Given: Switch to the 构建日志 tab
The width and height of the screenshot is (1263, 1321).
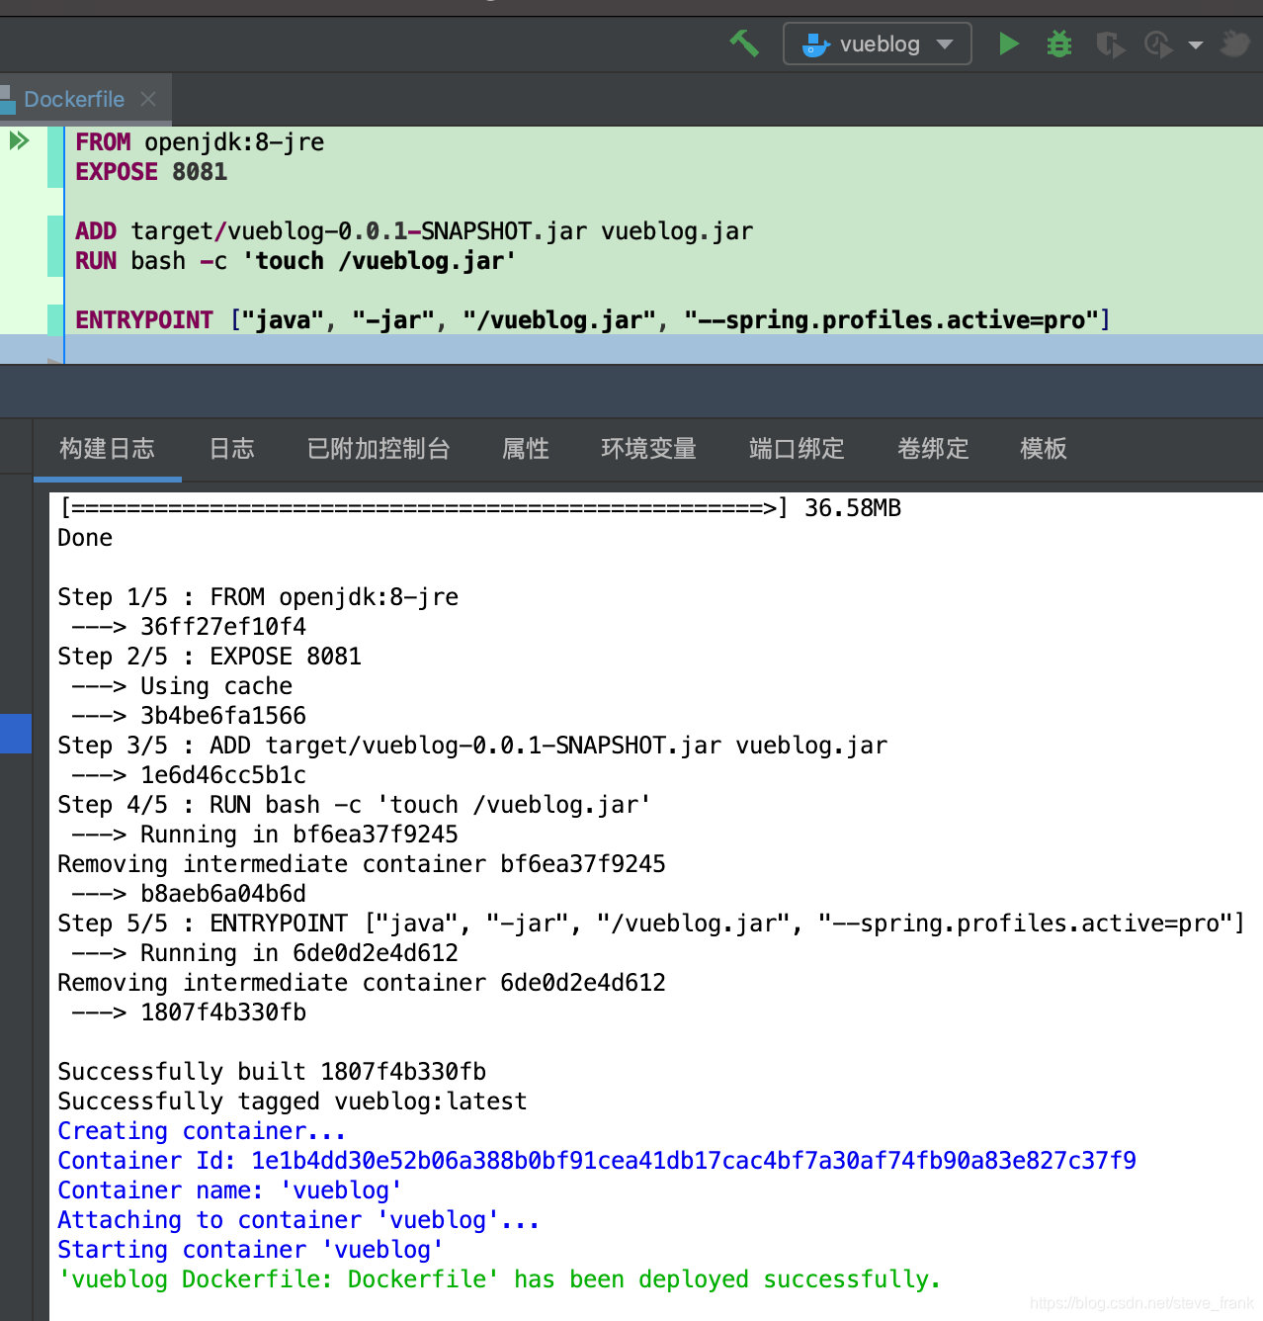Looking at the screenshot, I should click(107, 449).
